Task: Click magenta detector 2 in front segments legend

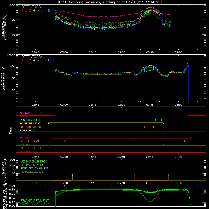Action: (x=26, y=10)
